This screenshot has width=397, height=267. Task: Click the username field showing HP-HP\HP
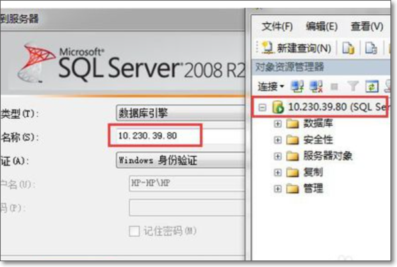point(187,183)
